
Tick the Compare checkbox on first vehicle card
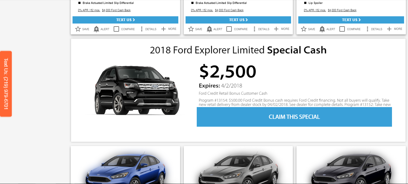(x=116, y=29)
